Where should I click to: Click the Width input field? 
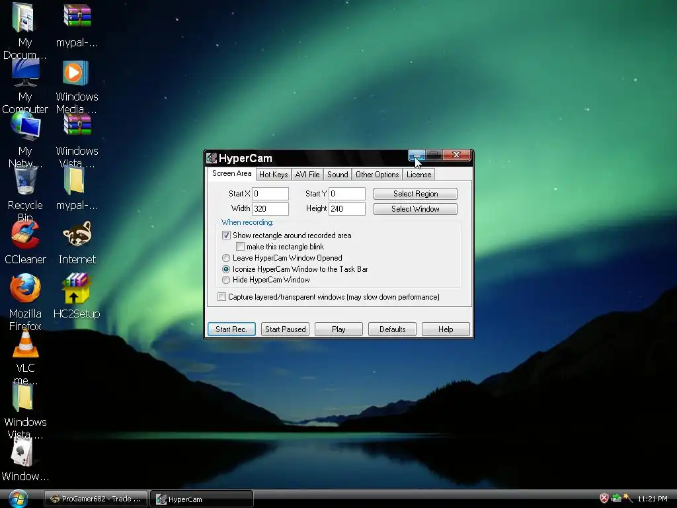(x=270, y=209)
